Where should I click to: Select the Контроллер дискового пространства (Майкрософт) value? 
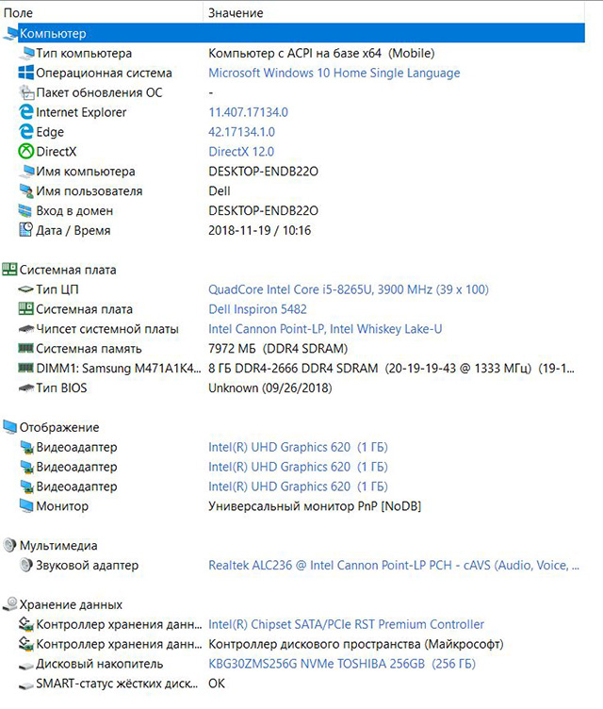point(356,644)
